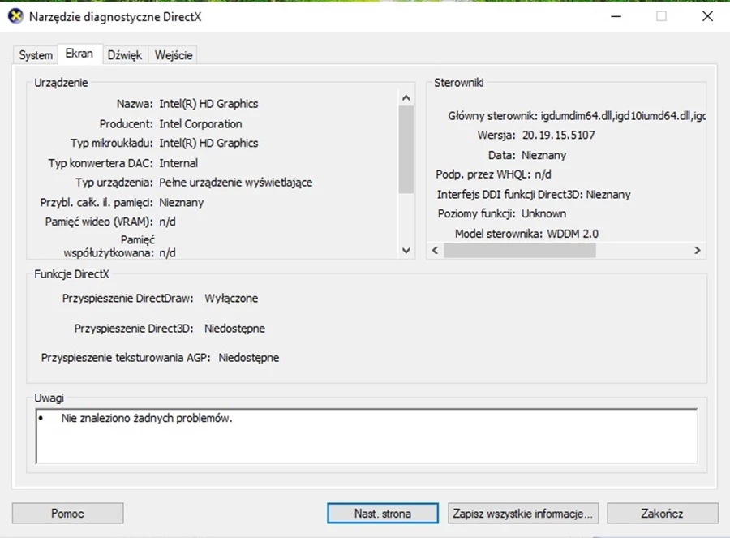
Task: Click the Nieznany memory amount value
Action: click(x=182, y=203)
